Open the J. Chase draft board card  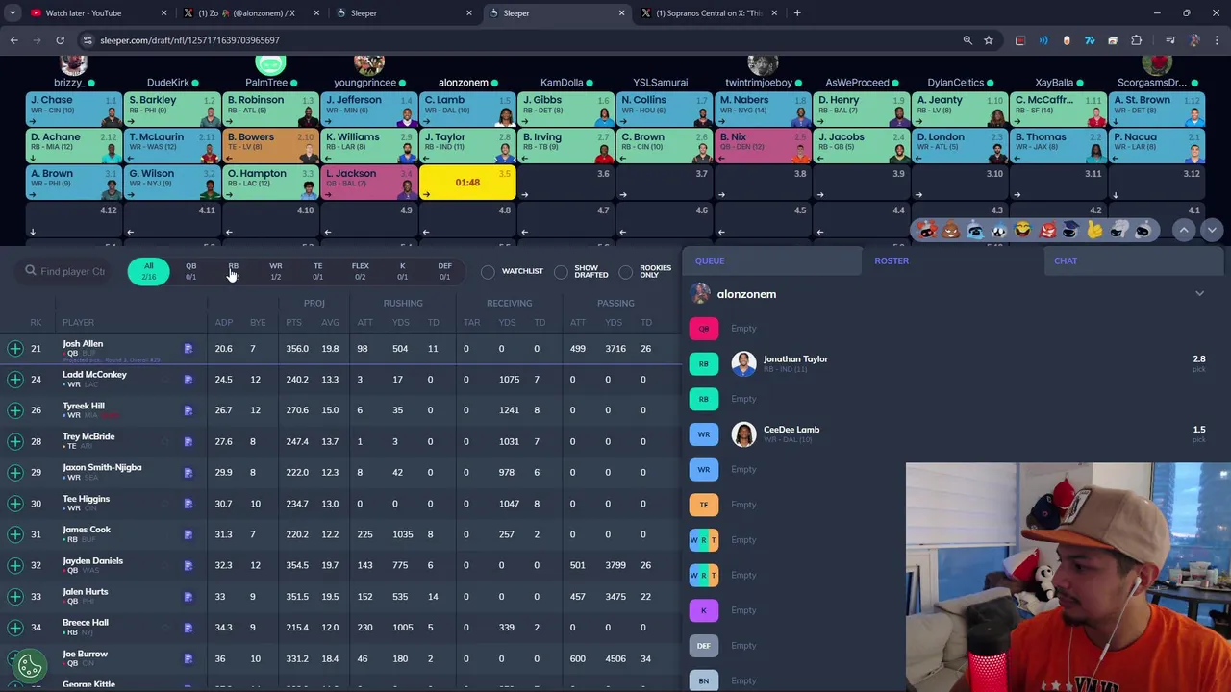coord(74,110)
